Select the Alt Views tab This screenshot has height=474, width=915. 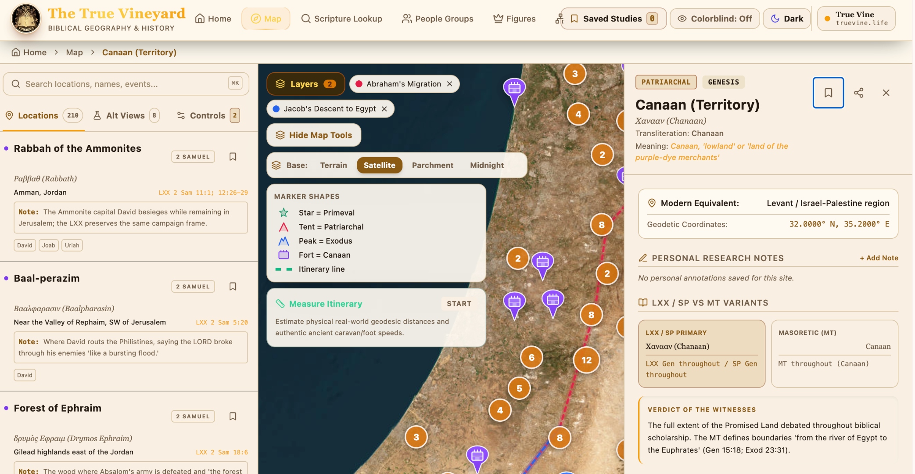tap(126, 115)
